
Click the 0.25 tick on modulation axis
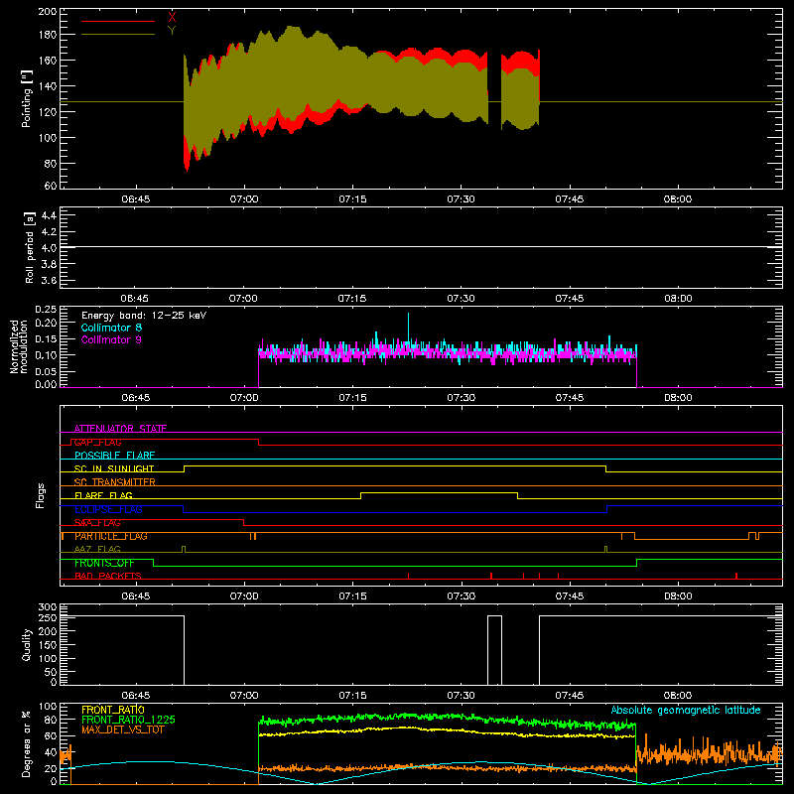point(46,310)
